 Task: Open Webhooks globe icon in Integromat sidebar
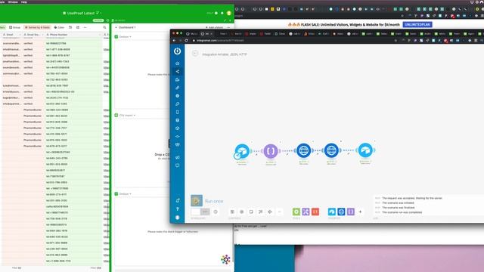point(177,96)
